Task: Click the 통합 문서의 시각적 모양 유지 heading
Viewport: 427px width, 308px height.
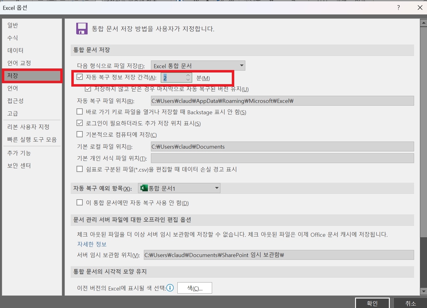Action: pyautogui.click(x=110, y=271)
